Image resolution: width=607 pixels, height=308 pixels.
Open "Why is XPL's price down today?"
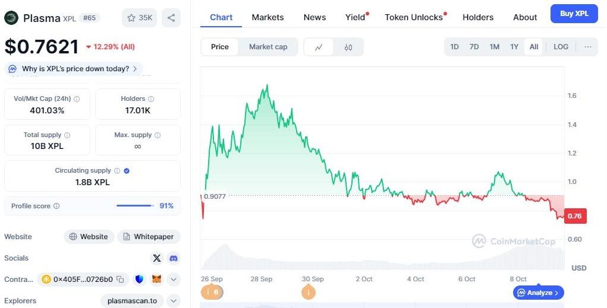(74, 69)
